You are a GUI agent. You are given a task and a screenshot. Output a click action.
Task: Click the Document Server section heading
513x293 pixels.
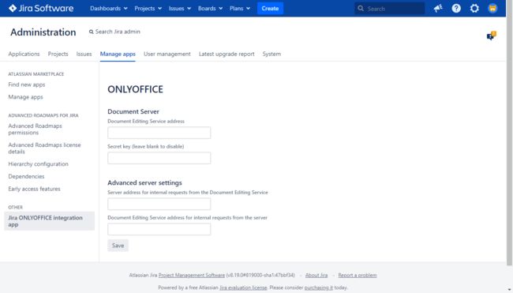[133, 111]
